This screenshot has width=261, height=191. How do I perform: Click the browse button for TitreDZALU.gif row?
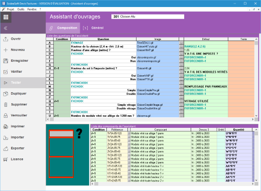tap(181, 43)
